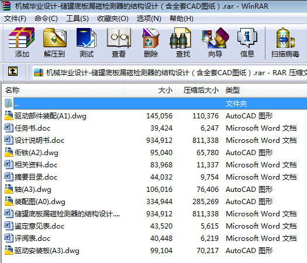Click the DWG icon of 驱动部件装配(A1).dwg

pyautogui.click(x=9, y=115)
